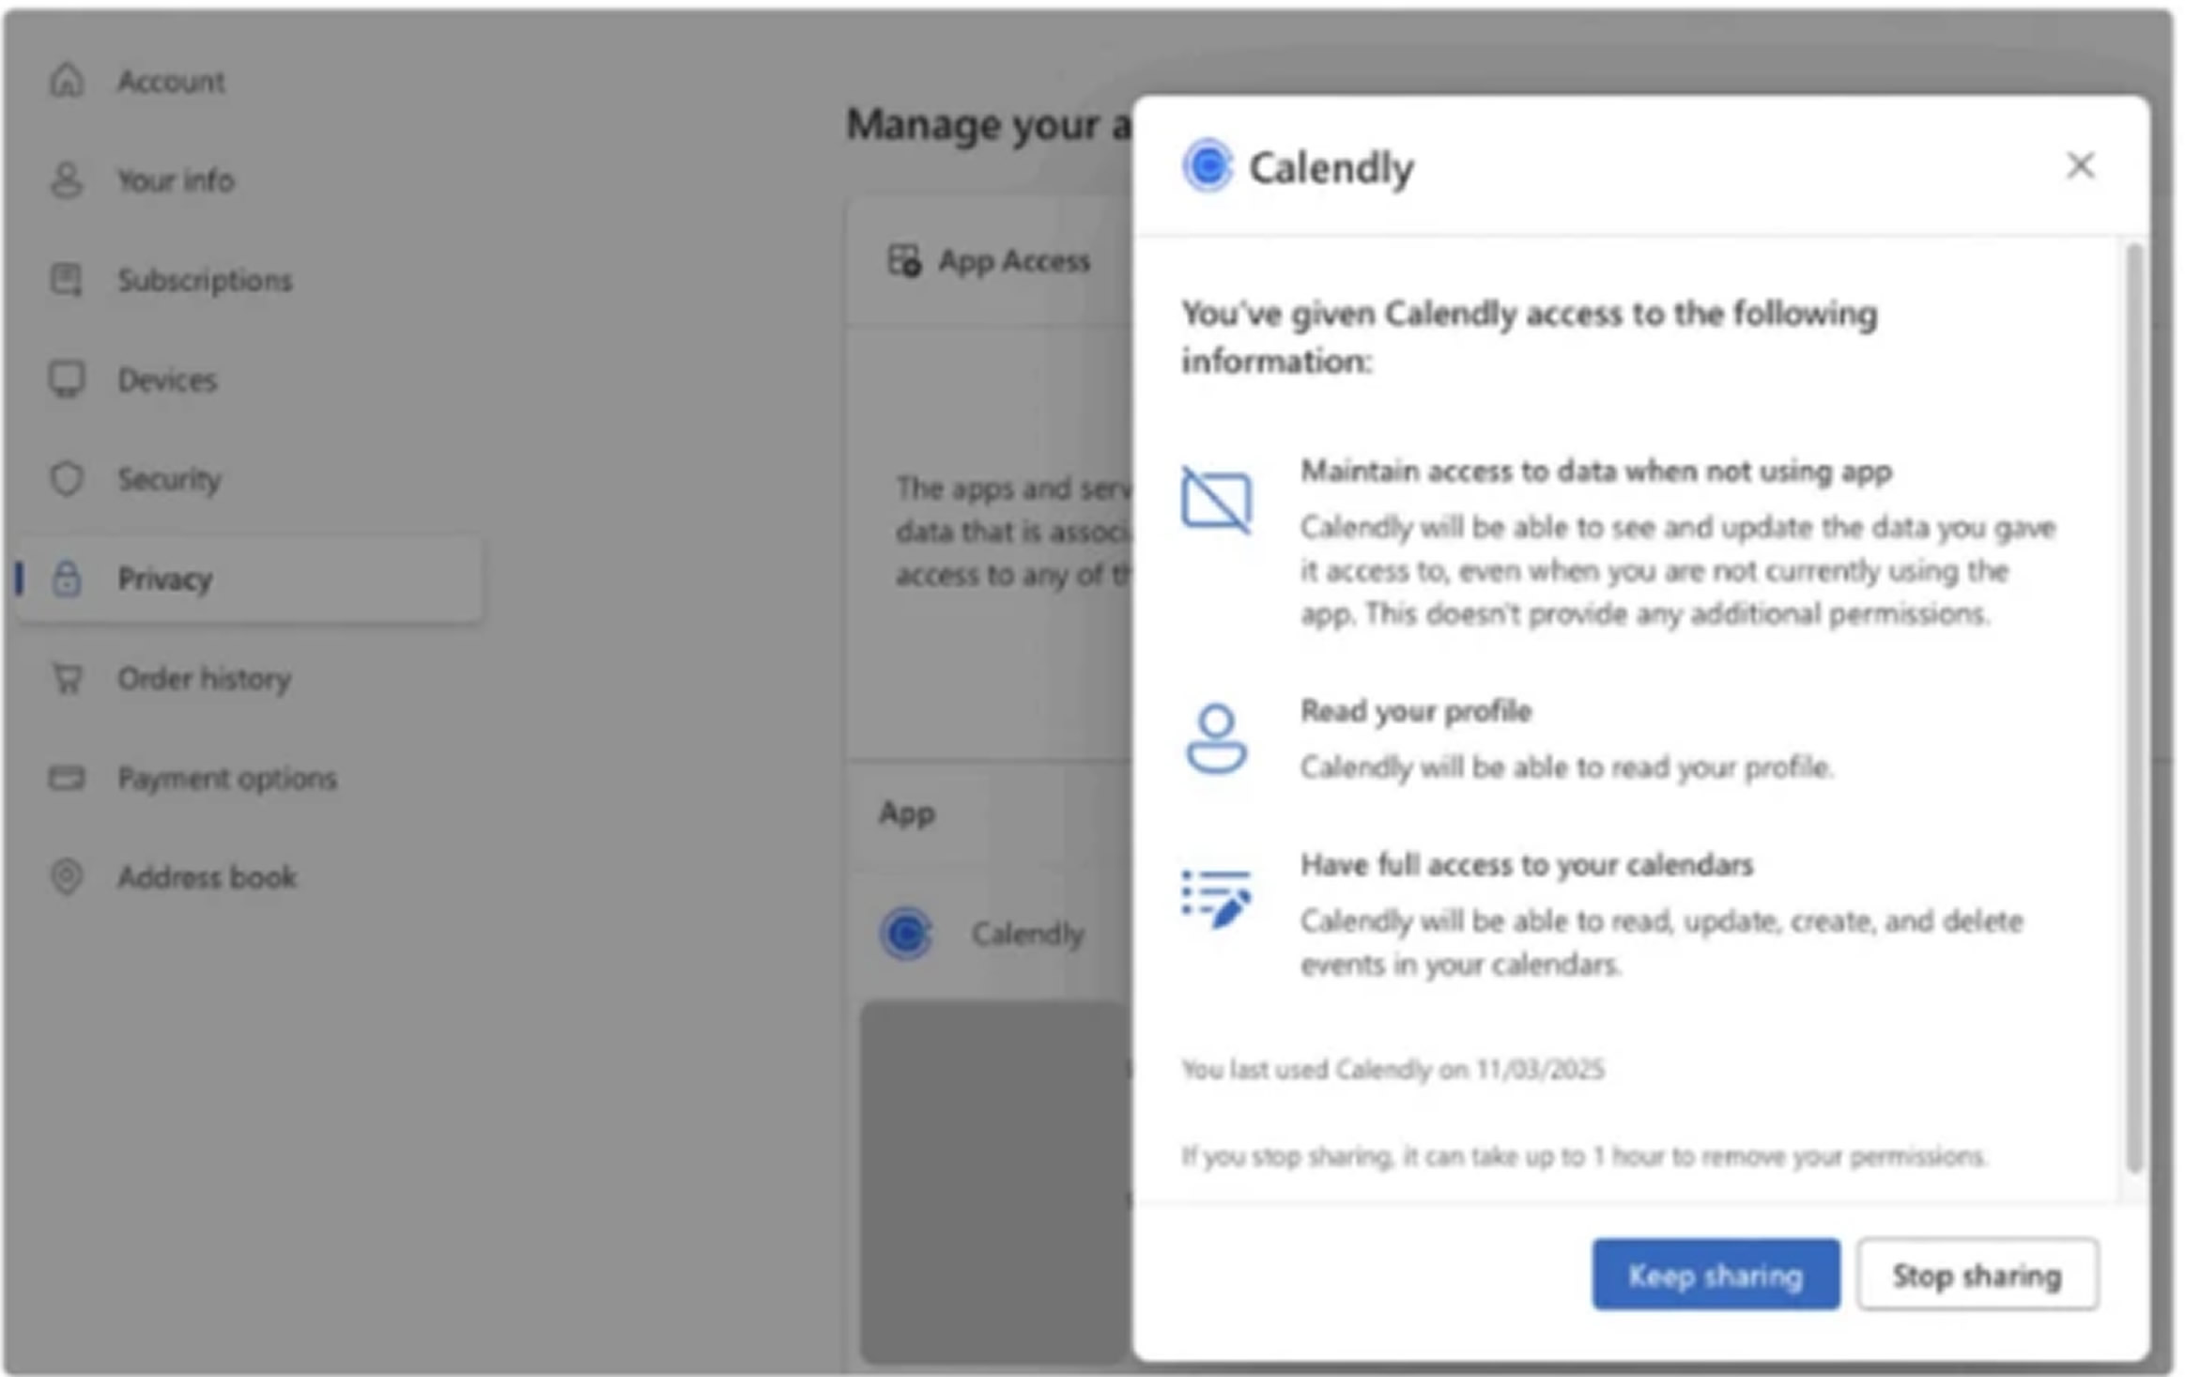Close the Calendly permissions dialog
The image size is (2185, 1377).
point(2080,166)
